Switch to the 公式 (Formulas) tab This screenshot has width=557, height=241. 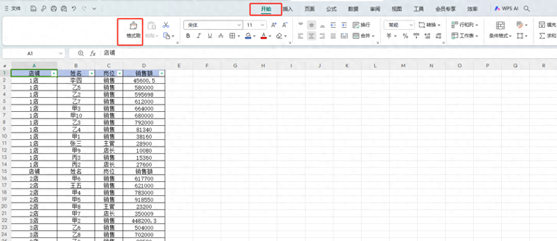(332, 9)
